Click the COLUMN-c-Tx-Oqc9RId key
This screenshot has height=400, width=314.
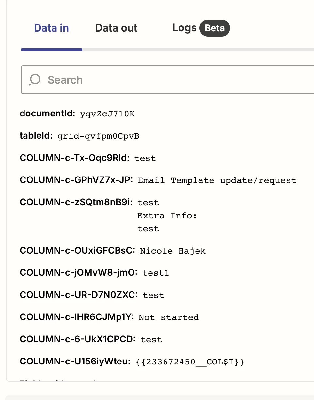coord(75,158)
